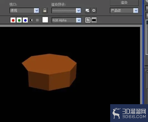Toggle the alpha channel display icon
Viewport: 148px width, 122px height.
click(31, 20)
